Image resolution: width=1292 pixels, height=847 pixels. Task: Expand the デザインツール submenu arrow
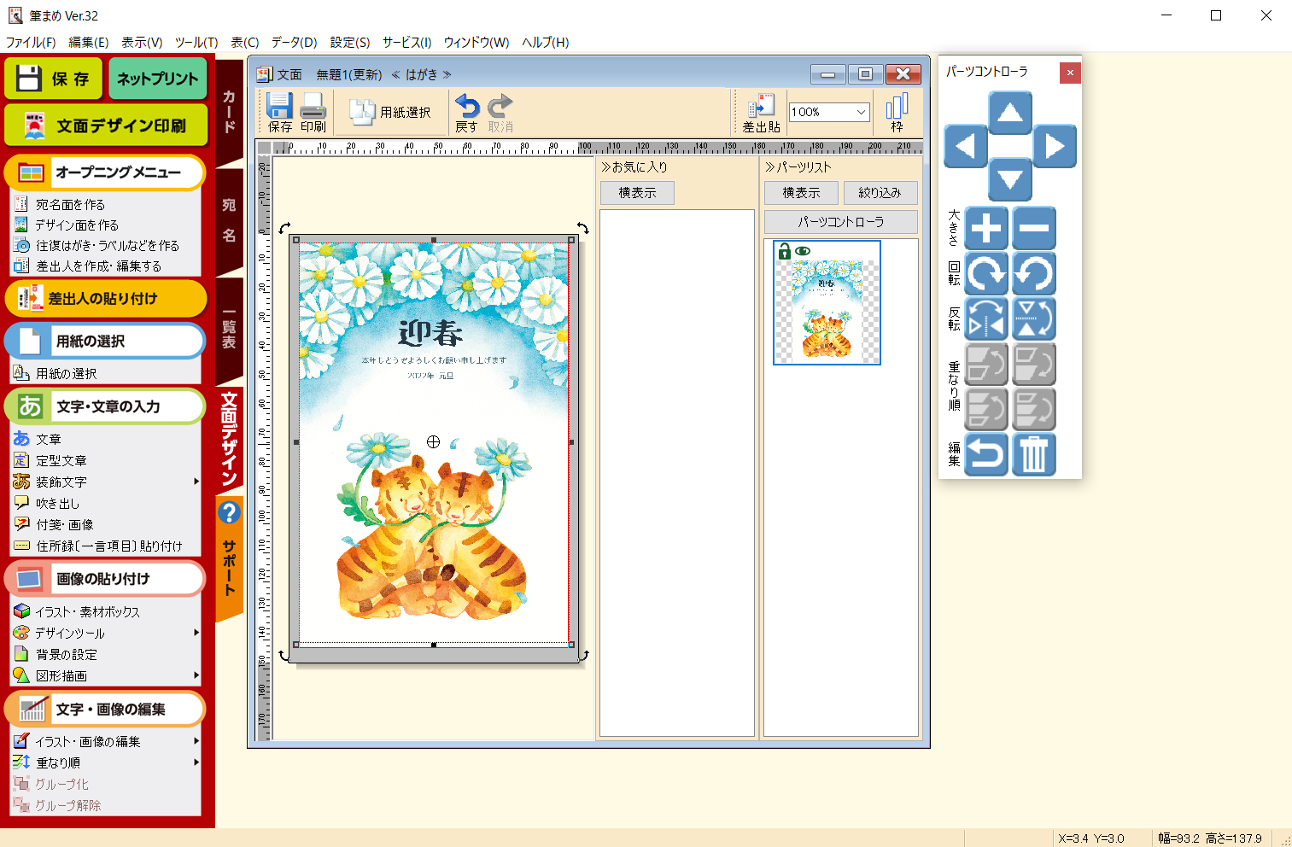click(196, 633)
